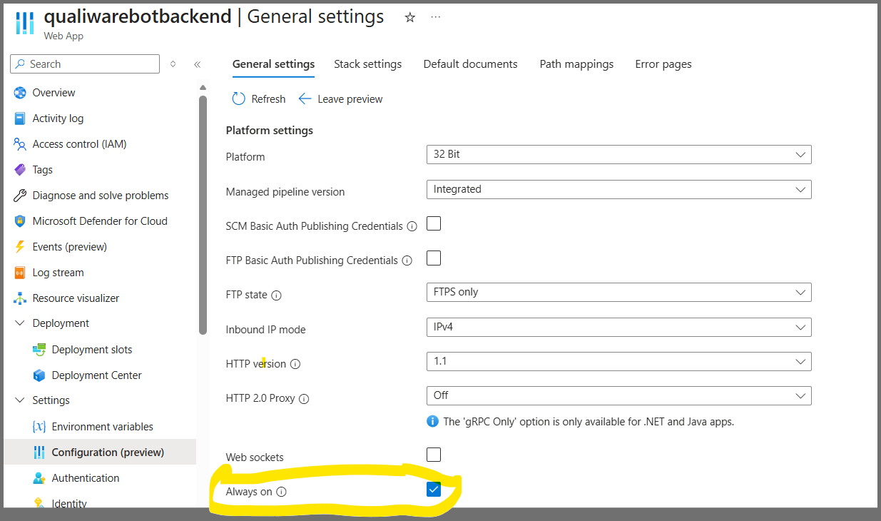Open Log stream from sidebar
The image size is (881, 521).
point(58,273)
